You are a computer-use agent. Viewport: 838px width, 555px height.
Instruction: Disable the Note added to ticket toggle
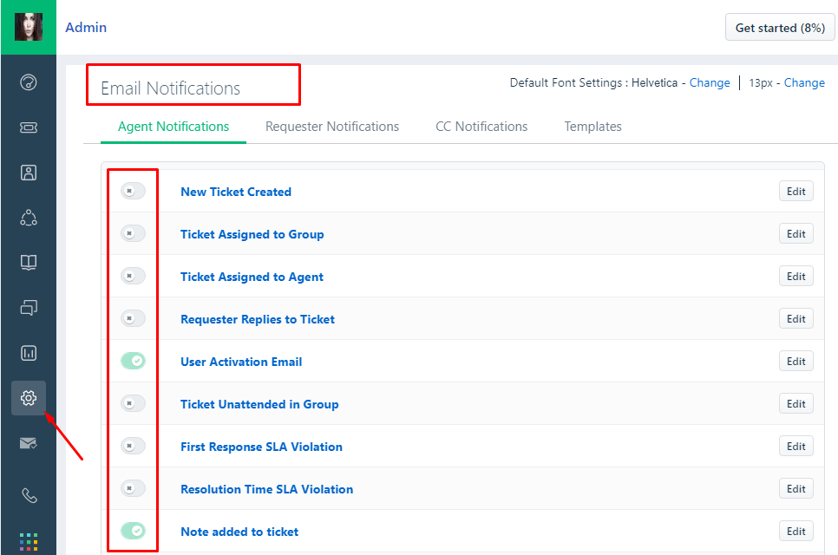(133, 531)
